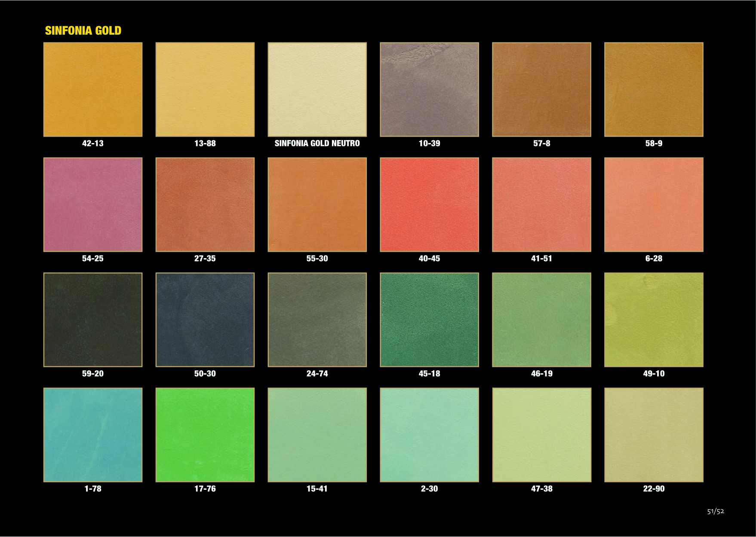This screenshot has width=756, height=537.
Task: Click the label text 22-90
Action: 654,489
